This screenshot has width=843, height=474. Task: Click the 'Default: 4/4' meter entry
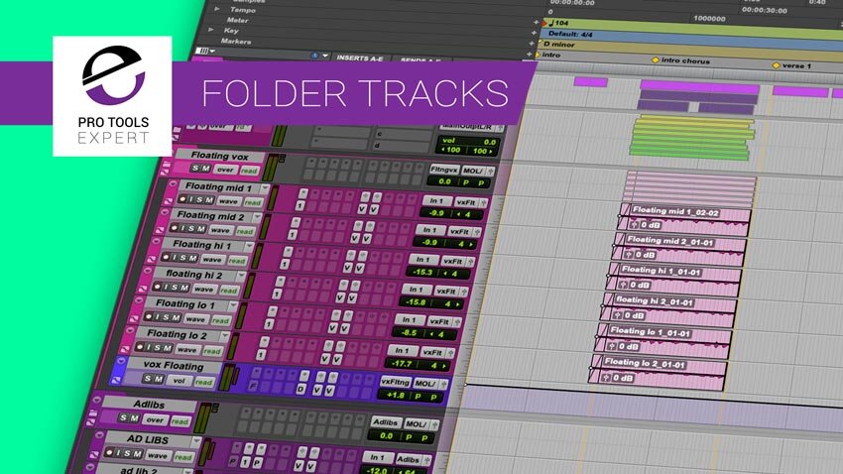[x=570, y=34]
